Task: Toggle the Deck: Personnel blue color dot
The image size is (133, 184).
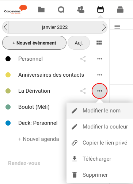Action: tap(8, 123)
